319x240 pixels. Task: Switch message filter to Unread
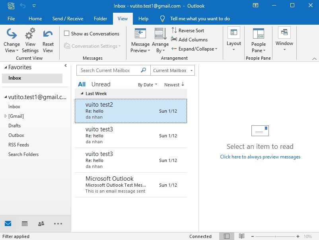tap(100, 84)
